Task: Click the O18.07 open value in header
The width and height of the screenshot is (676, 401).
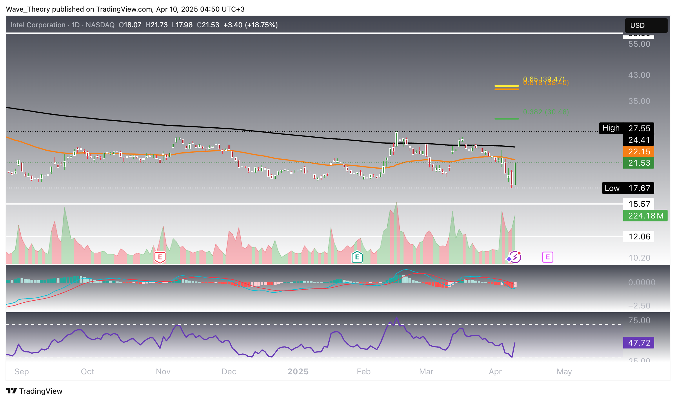Action: [x=130, y=25]
